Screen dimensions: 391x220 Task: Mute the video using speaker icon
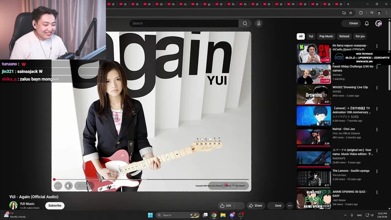pyautogui.click(x=68, y=185)
